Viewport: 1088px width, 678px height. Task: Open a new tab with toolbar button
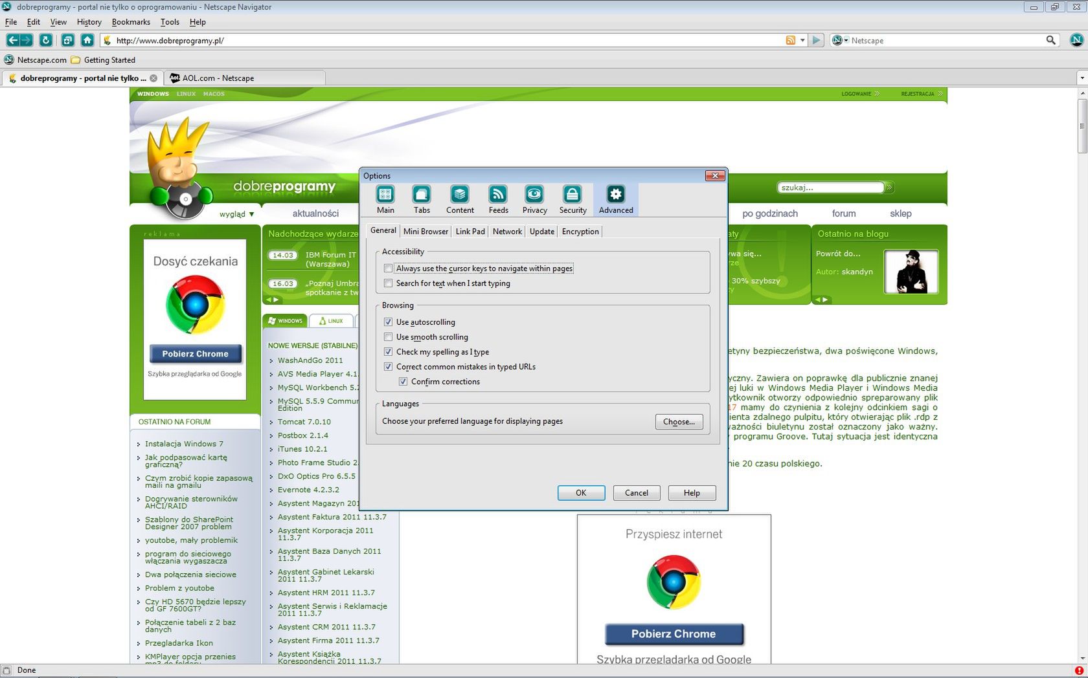67,40
